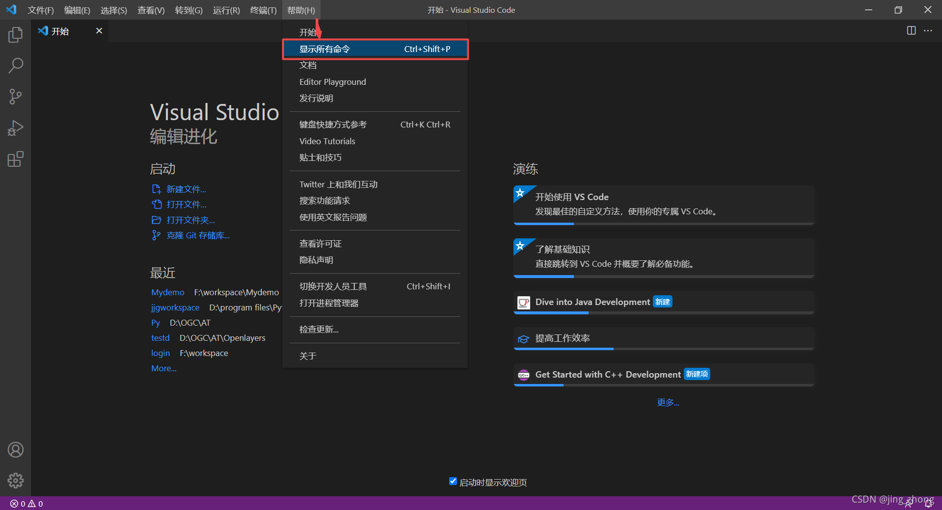Open recent project Mydemo
Screen dimensions: 942x510
[x=168, y=292]
